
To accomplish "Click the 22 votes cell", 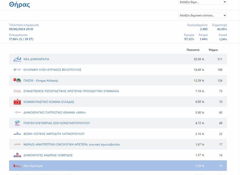I will coord(221,134).
